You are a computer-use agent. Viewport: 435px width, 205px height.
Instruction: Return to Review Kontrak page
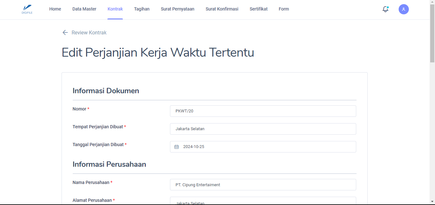point(89,32)
